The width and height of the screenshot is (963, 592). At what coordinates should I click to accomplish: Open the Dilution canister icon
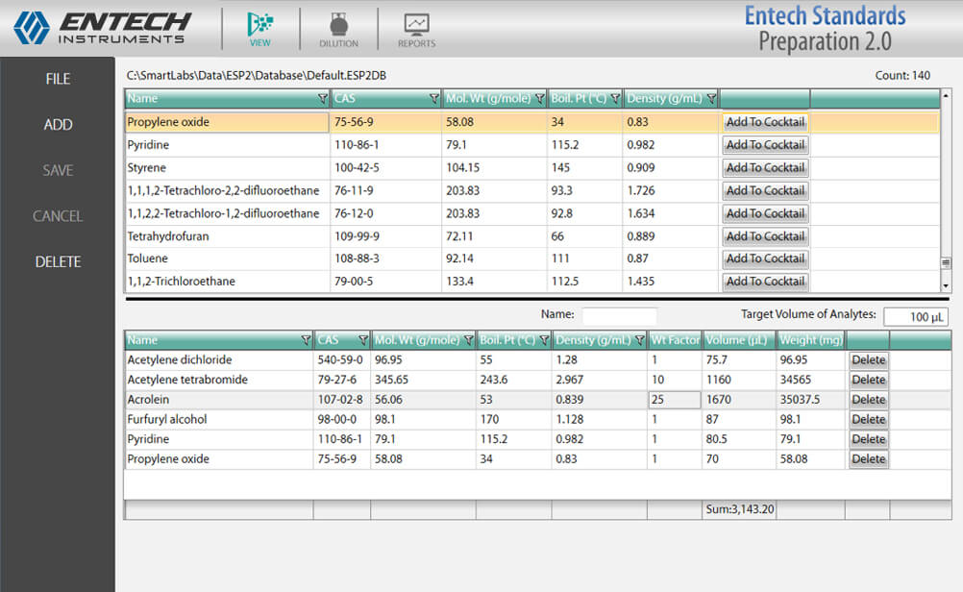[338, 29]
